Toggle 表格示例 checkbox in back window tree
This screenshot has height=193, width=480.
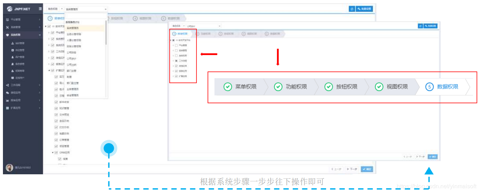click(56, 121)
